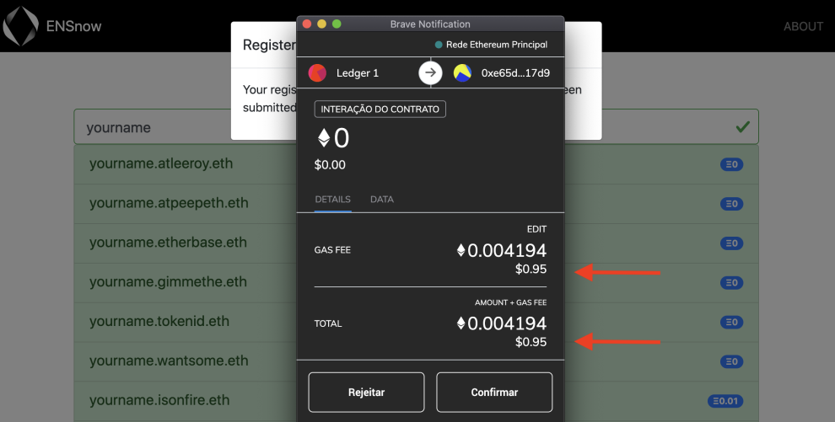Click the green checkmark in search field
Image resolution: width=835 pixels, height=422 pixels.
[742, 126]
